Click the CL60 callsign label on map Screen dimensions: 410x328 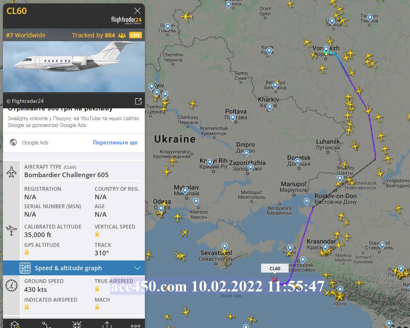[x=275, y=269]
